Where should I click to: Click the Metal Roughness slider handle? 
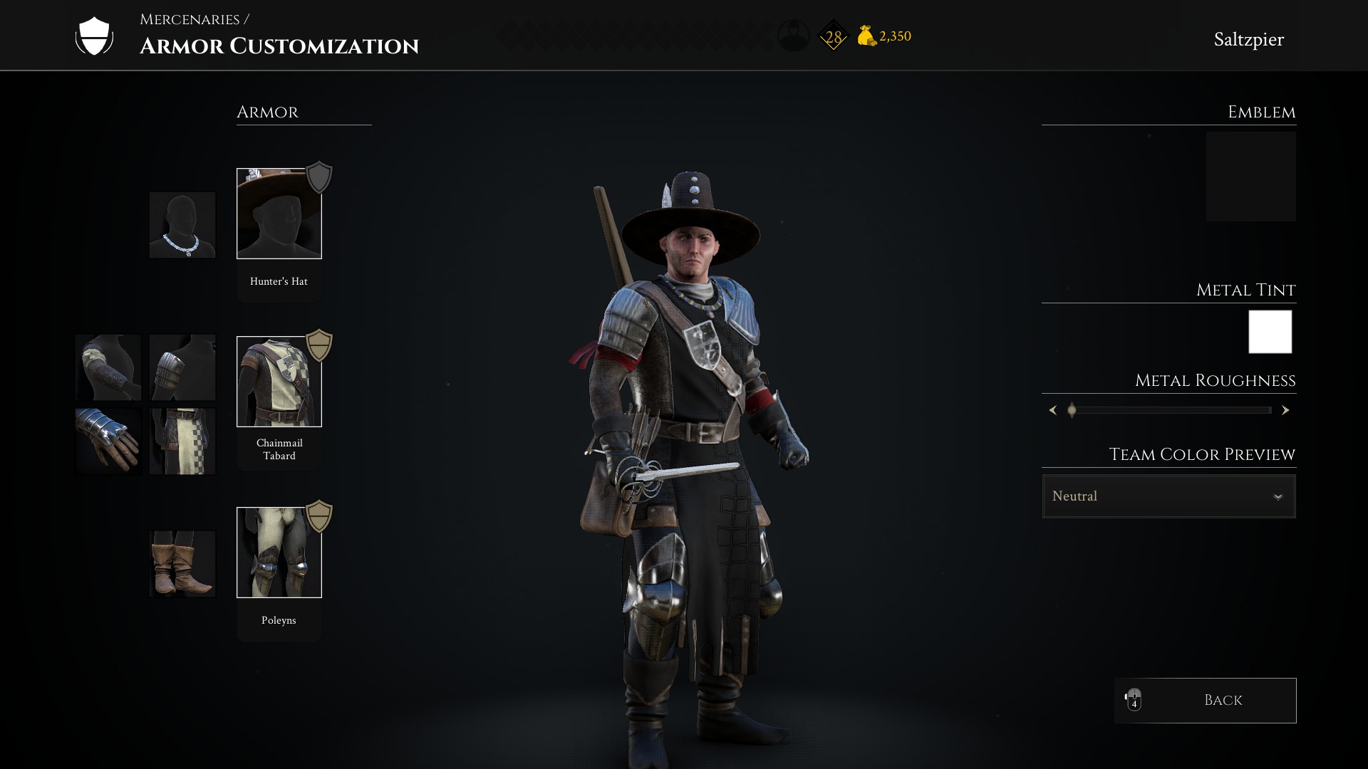tap(1072, 410)
